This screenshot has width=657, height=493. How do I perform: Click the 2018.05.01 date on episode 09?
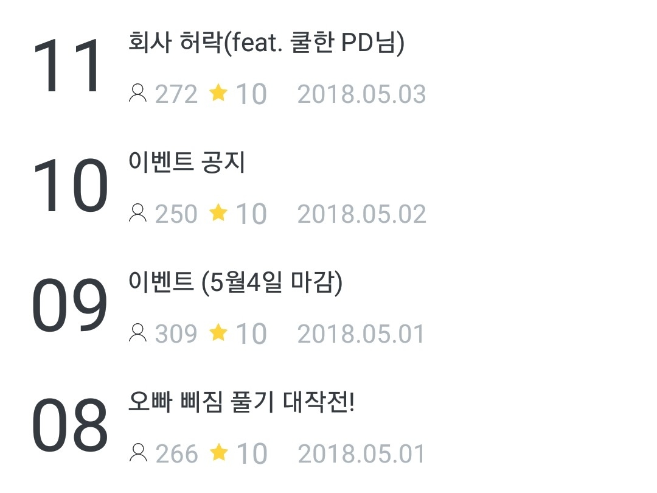pyautogui.click(x=361, y=334)
